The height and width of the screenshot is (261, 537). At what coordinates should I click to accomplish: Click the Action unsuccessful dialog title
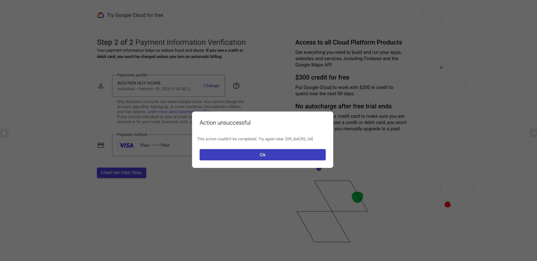[225, 123]
